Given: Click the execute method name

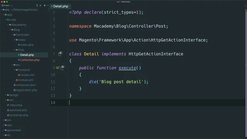Looking at the screenshot, I should [x=127, y=68].
